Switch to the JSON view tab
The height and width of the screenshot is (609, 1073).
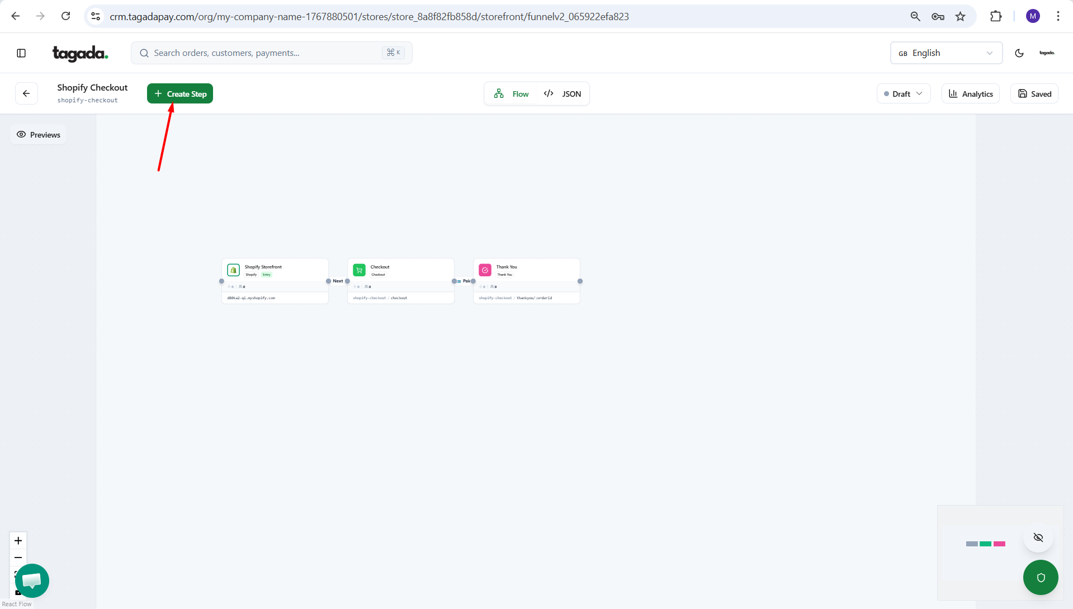coord(563,94)
